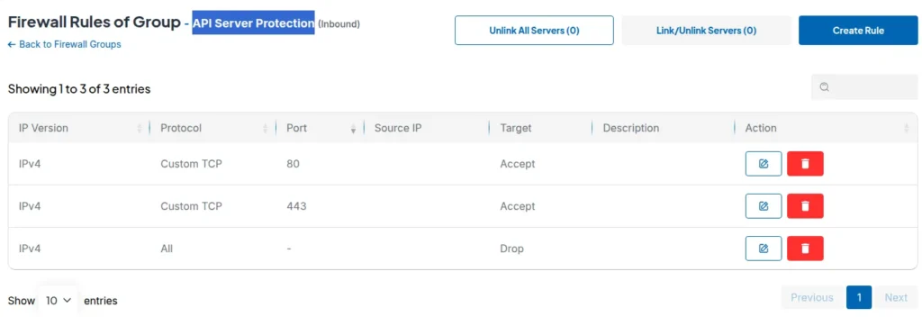
Task: Click Accept in the port 443 row
Action: 518,206
